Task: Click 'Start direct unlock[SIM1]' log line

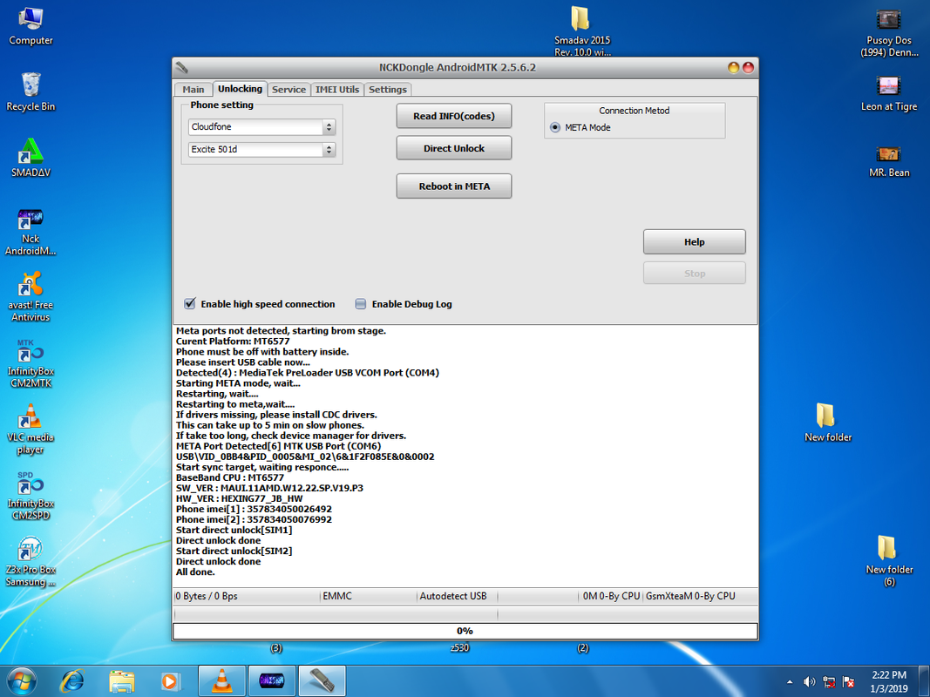Action: [234, 530]
